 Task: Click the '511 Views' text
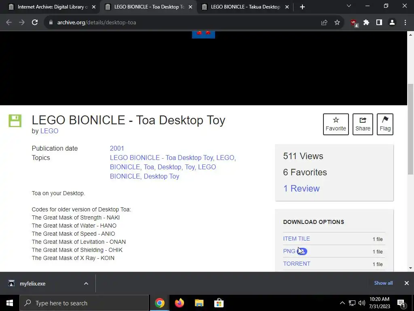point(303,156)
